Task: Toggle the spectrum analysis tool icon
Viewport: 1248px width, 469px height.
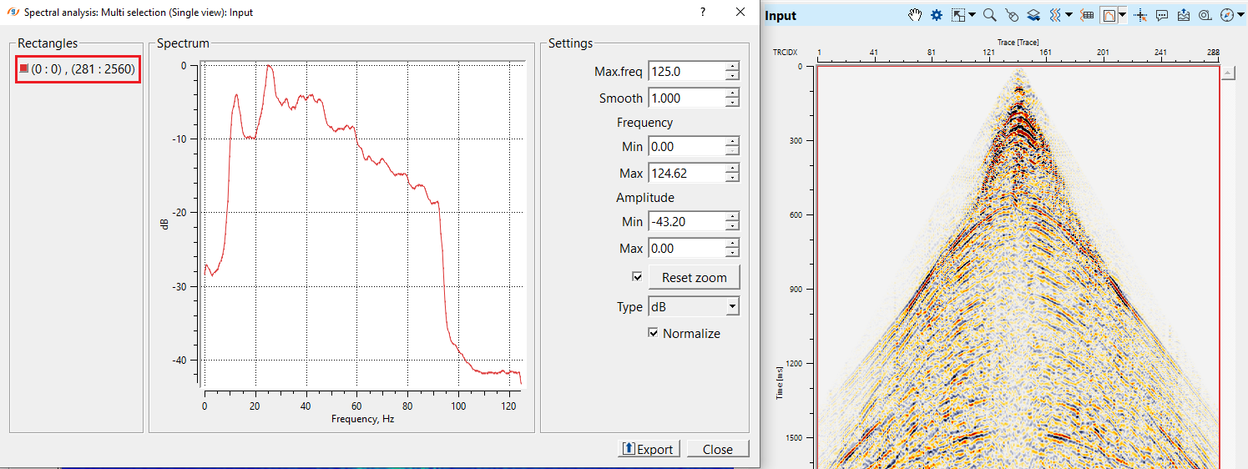Action: pos(1109,15)
